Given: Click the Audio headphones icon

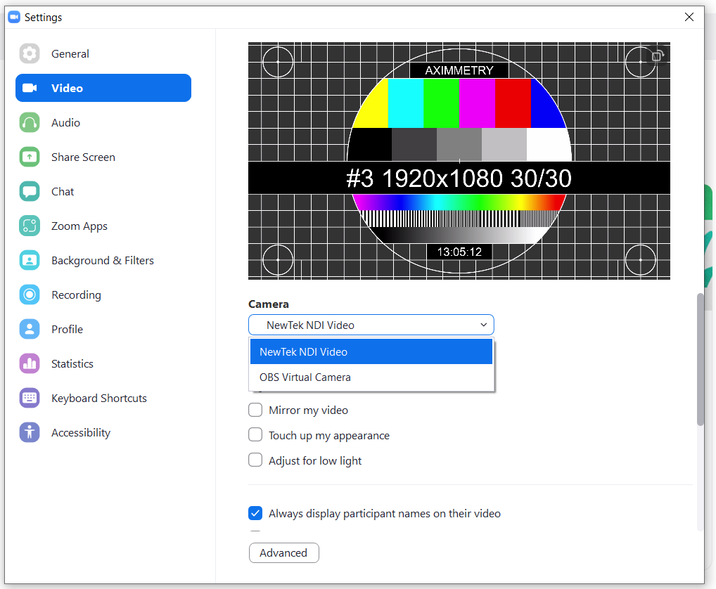Looking at the screenshot, I should [x=30, y=123].
